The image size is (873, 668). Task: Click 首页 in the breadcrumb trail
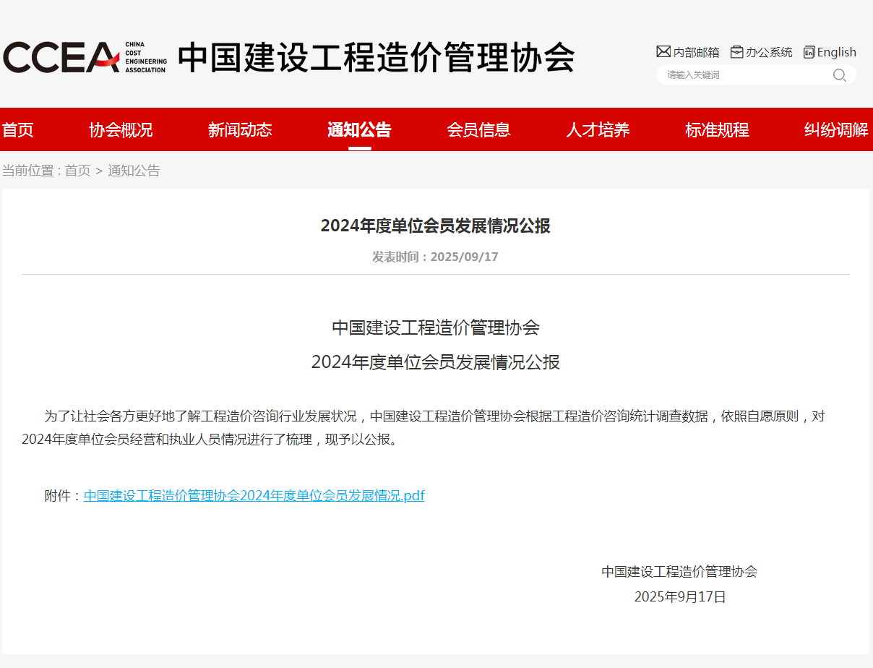[x=78, y=171]
